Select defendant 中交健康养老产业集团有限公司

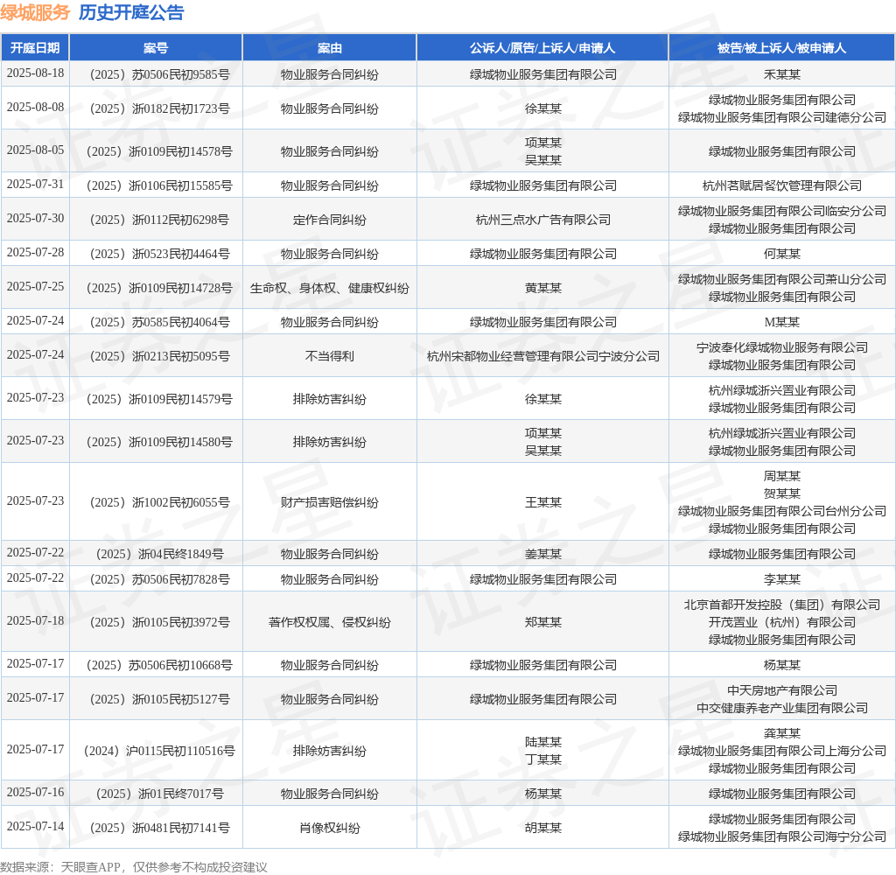pyautogui.click(x=781, y=708)
